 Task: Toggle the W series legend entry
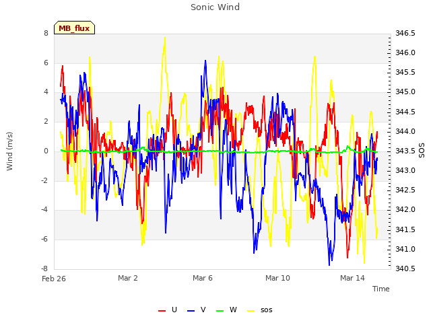(x=226, y=310)
